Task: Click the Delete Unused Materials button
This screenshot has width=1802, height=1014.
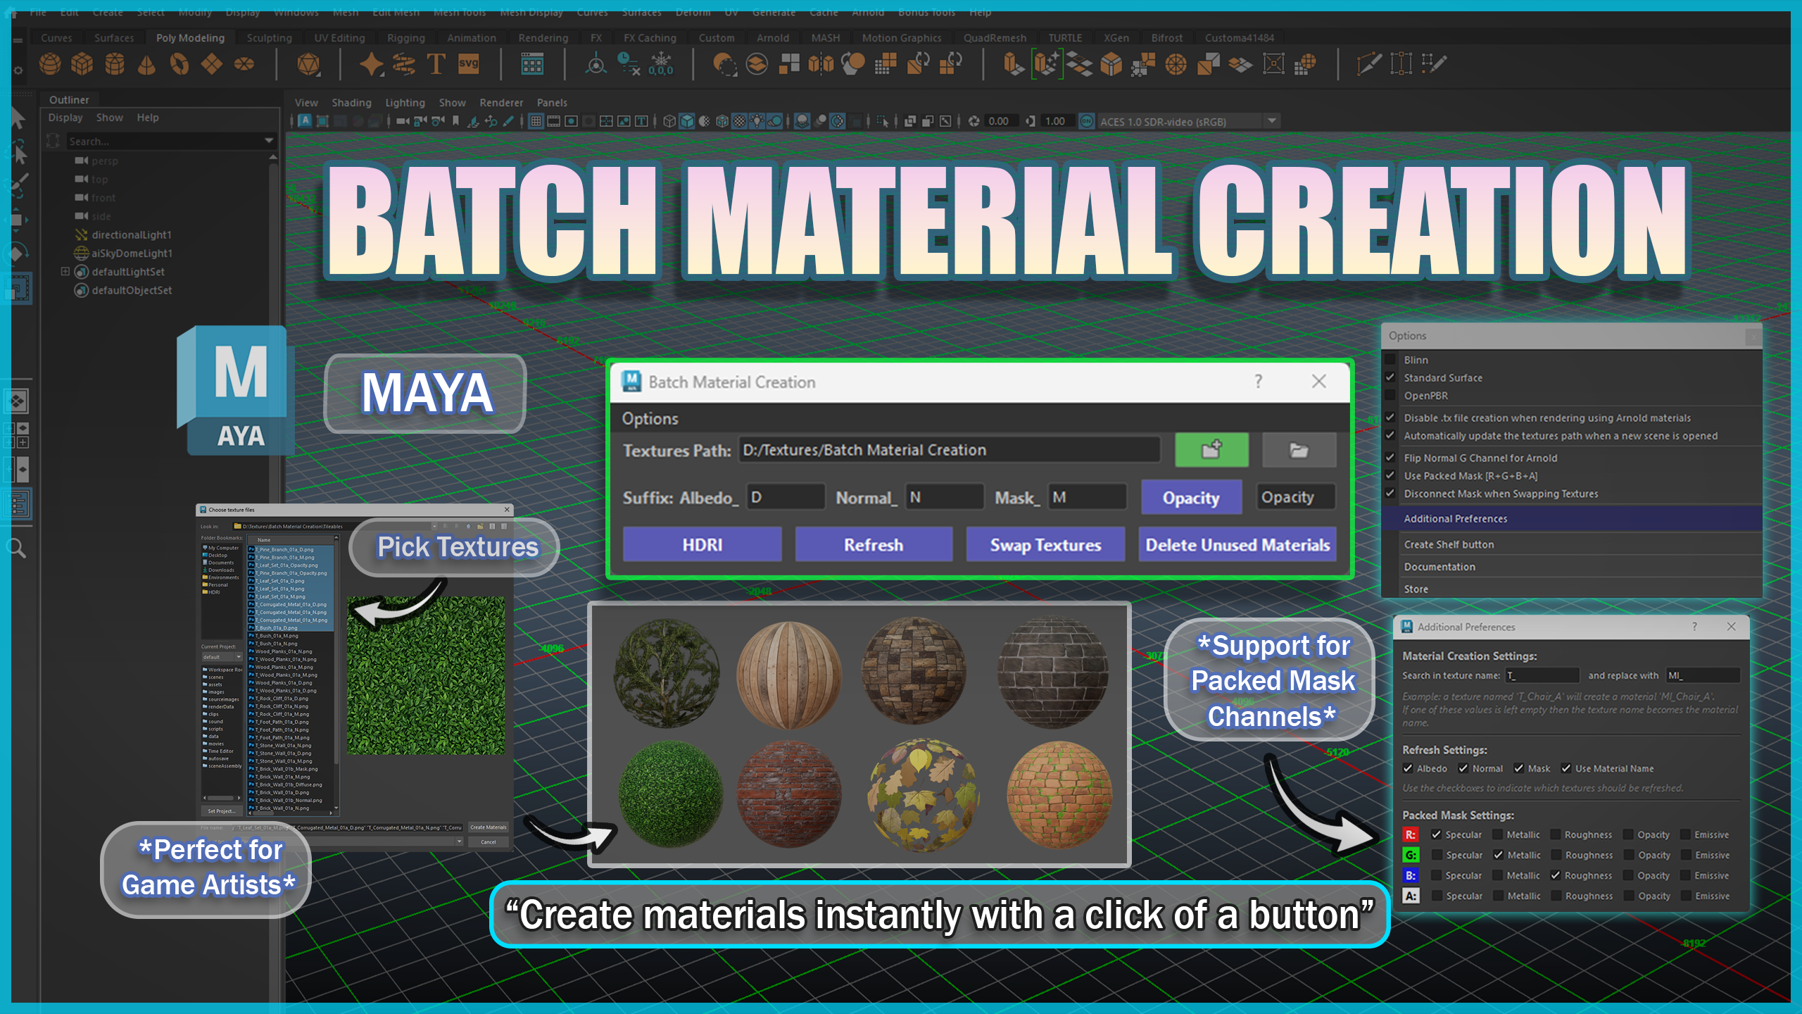Action: coord(1237,545)
